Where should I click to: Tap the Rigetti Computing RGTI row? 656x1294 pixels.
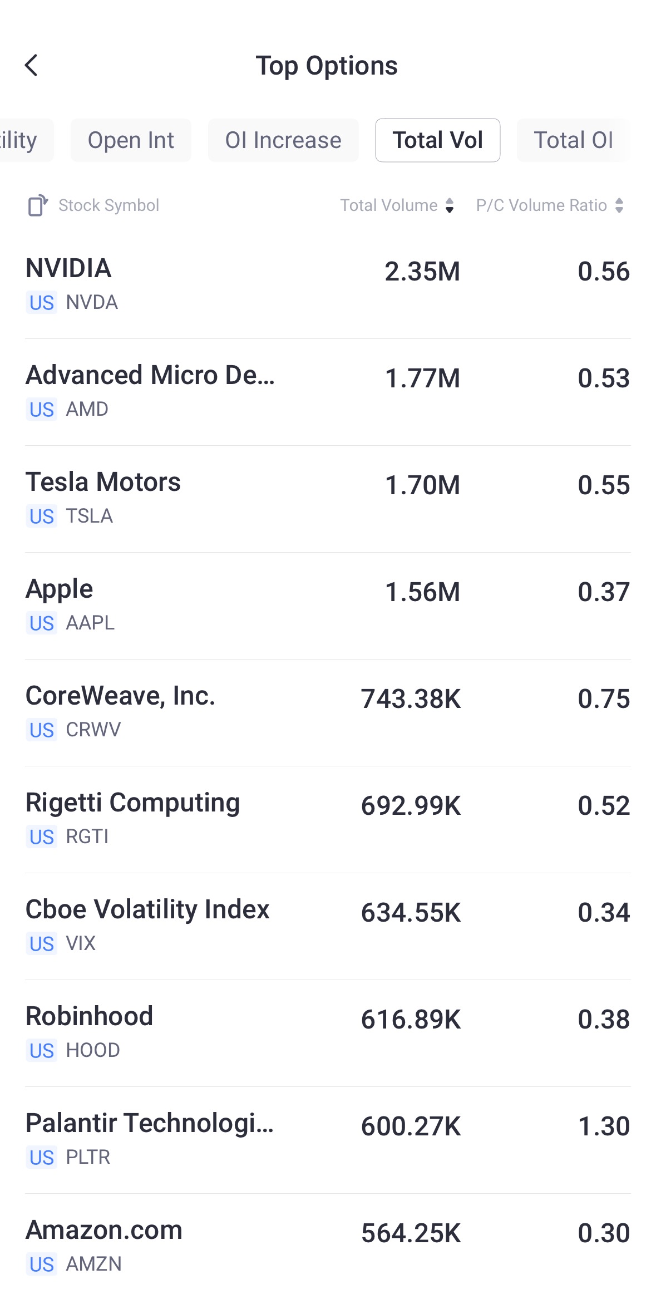(328, 819)
